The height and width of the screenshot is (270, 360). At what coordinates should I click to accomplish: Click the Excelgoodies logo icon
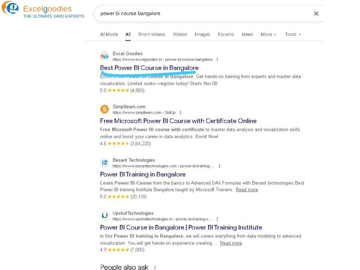tap(10, 8)
